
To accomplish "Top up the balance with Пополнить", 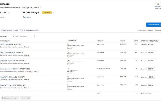I will 47,13.
